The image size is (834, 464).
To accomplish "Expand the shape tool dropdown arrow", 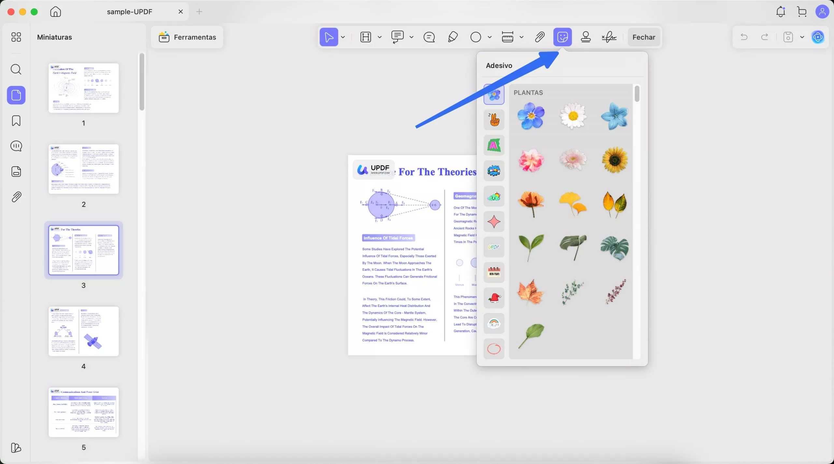I will (490, 37).
